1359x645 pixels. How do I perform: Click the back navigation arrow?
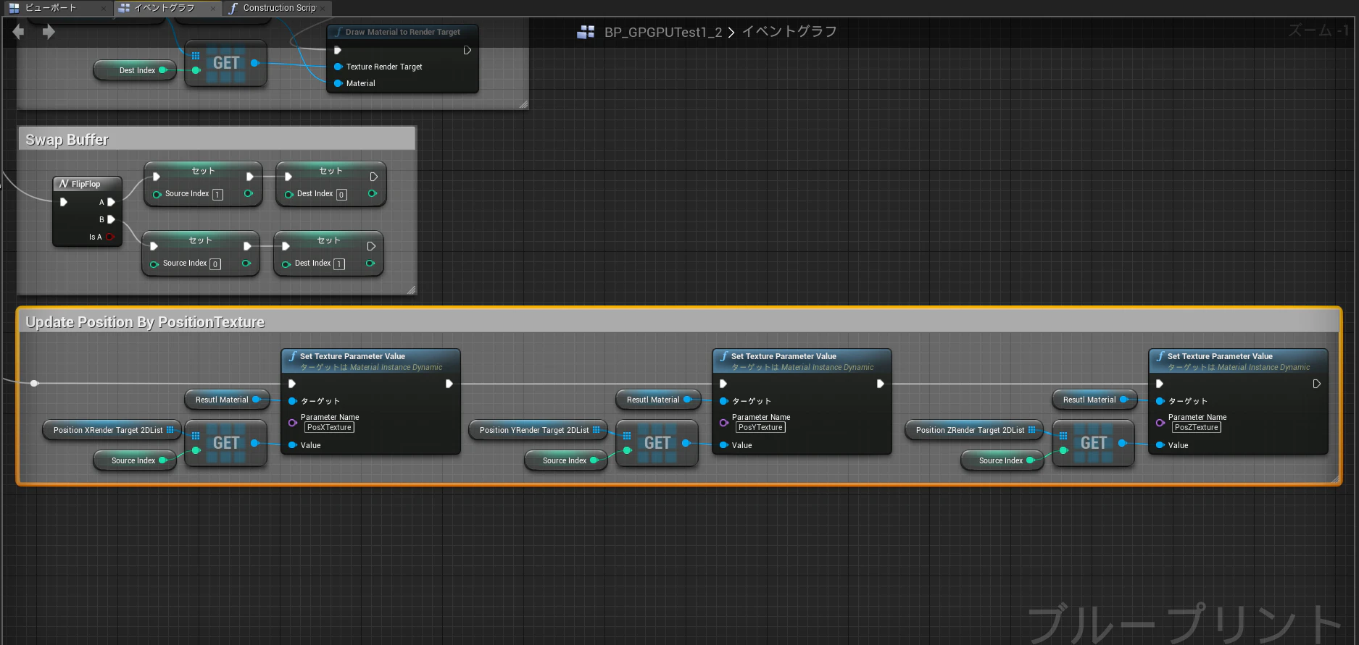pyautogui.click(x=18, y=32)
